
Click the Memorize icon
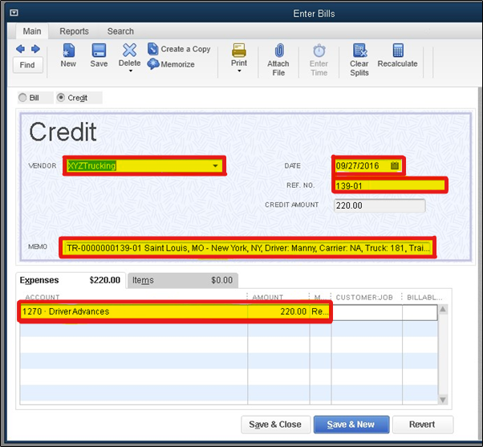pos(153,64)
